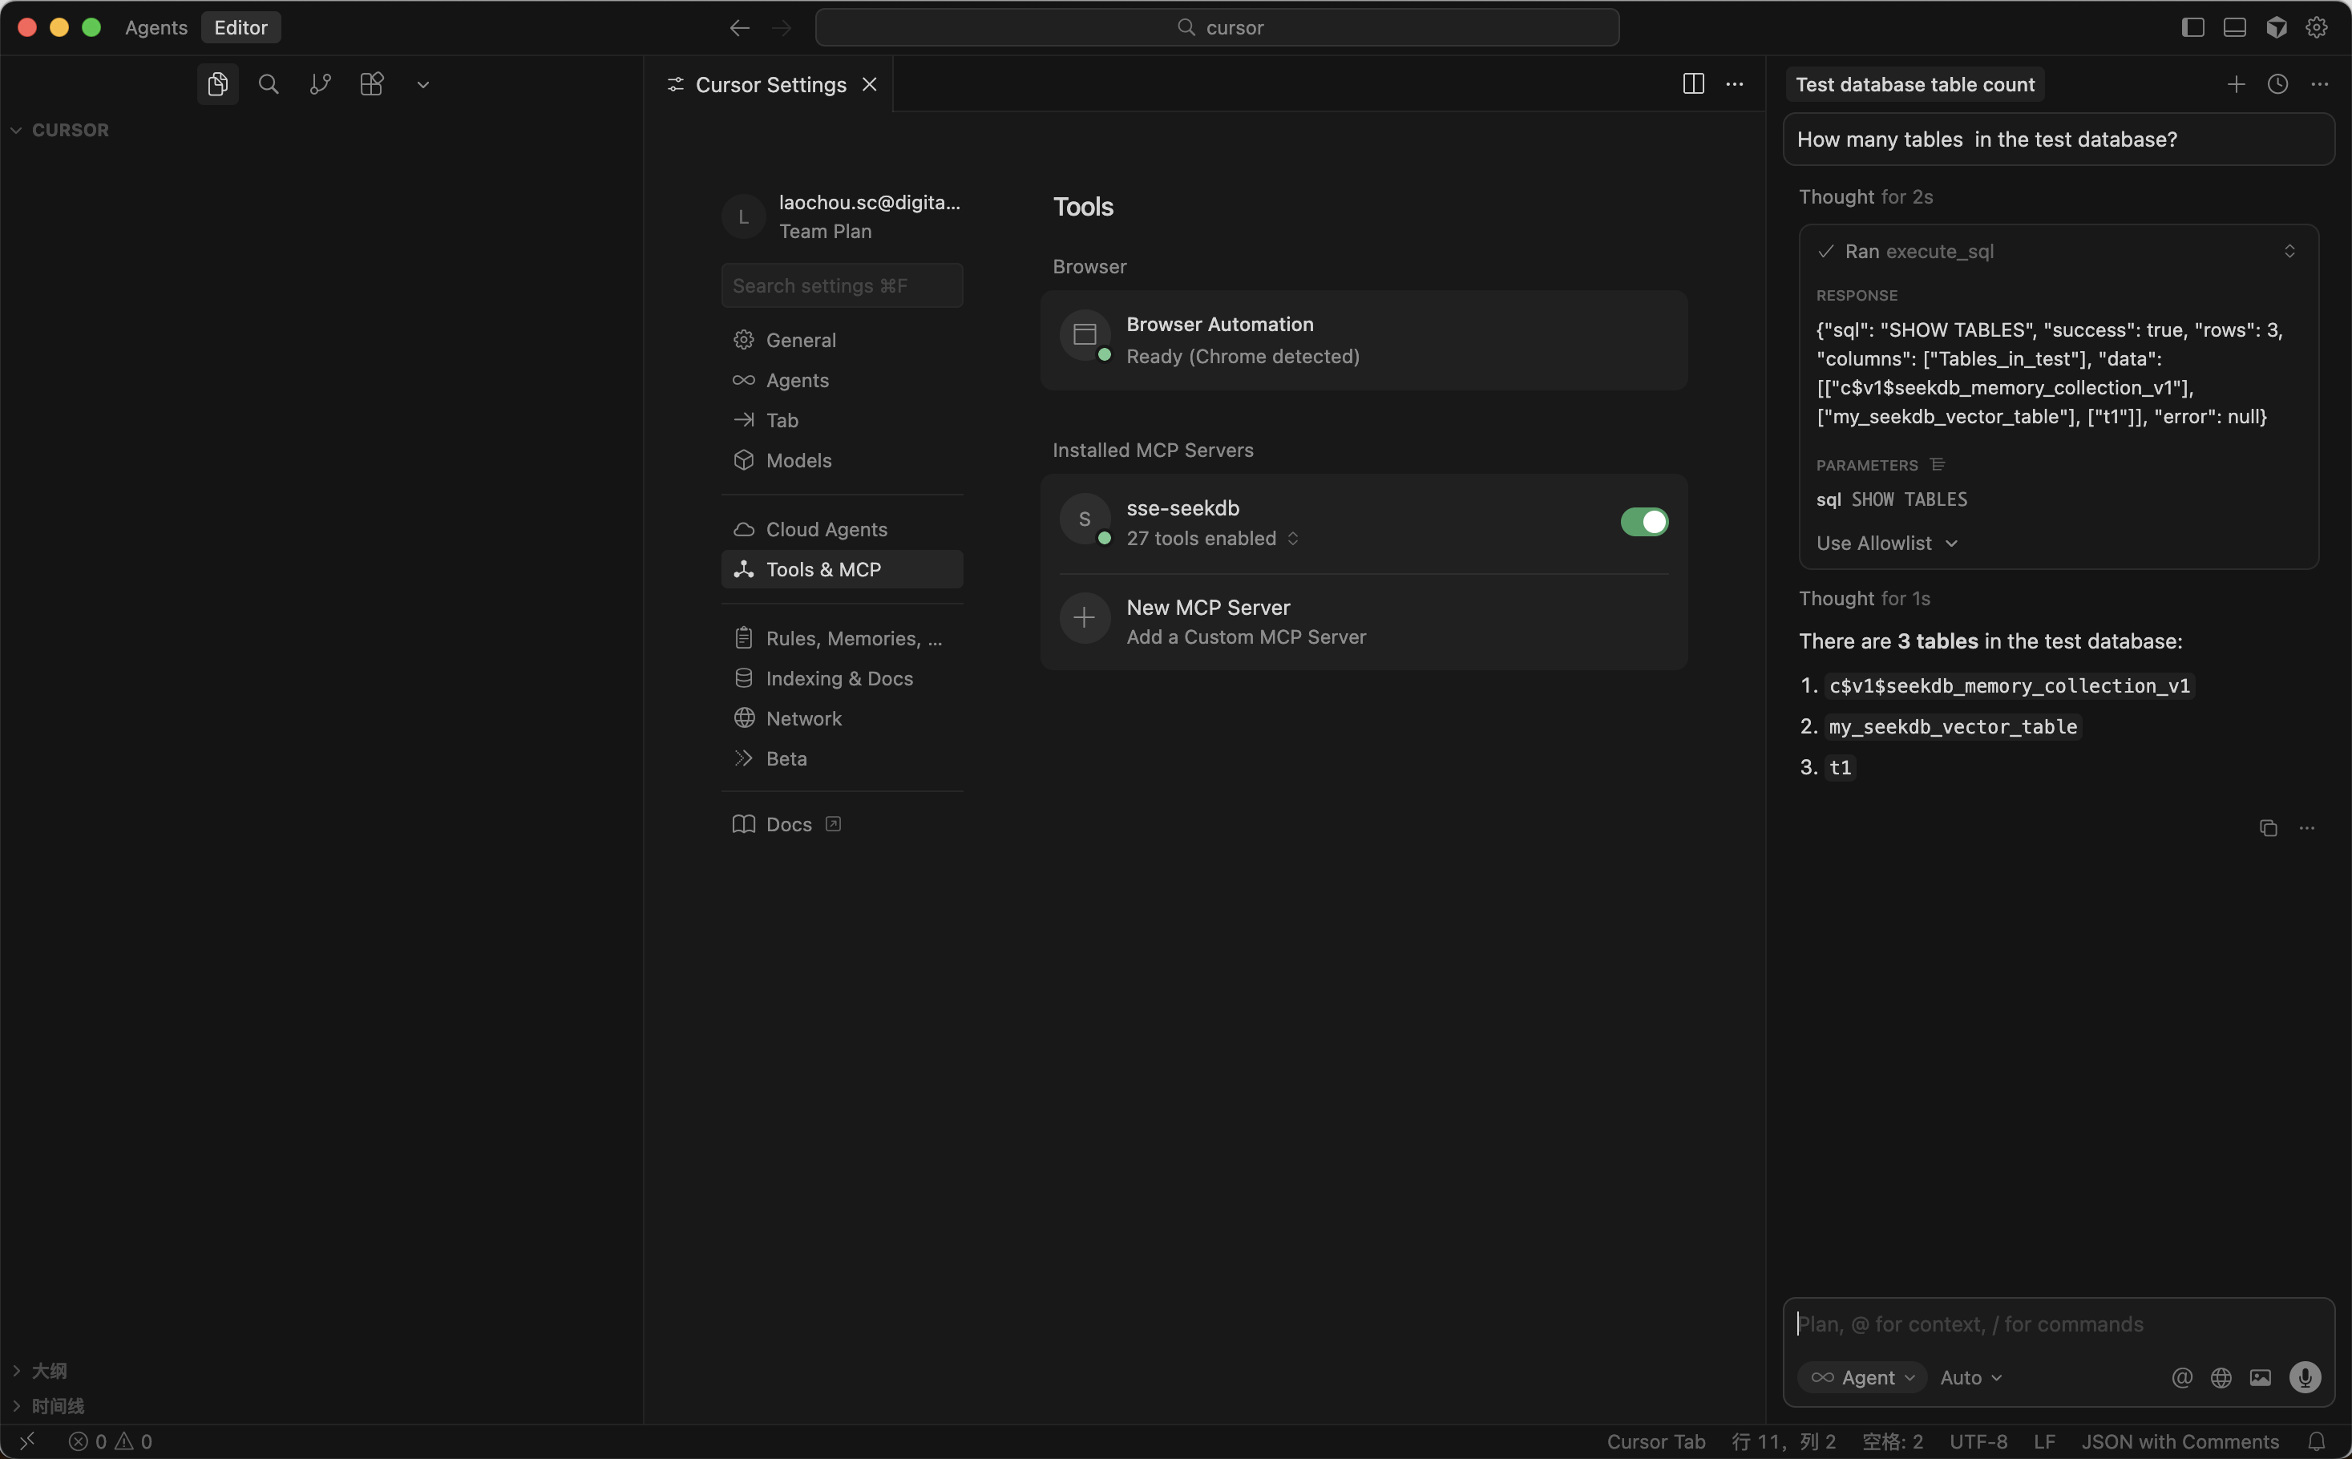Image resolution: width=2352 pixels, height=1459 pixels.
Task: Select Models in settings sidebar
Action: 798,460
